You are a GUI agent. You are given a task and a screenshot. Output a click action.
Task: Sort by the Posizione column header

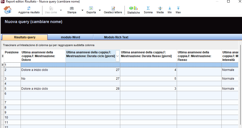(12, 56)
